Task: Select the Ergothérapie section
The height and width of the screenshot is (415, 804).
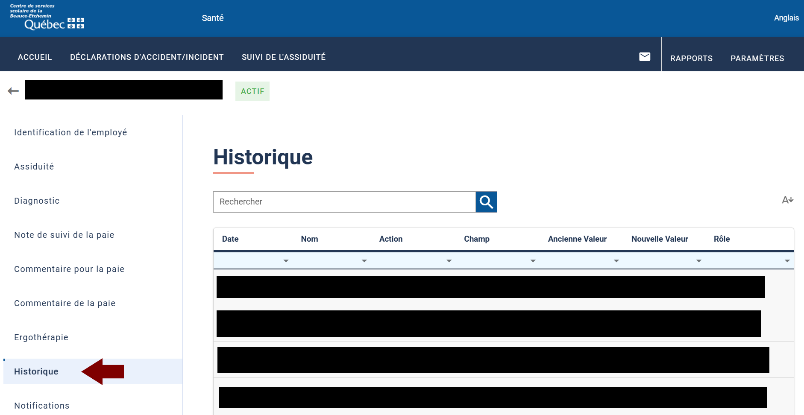Action: (41, 337)
